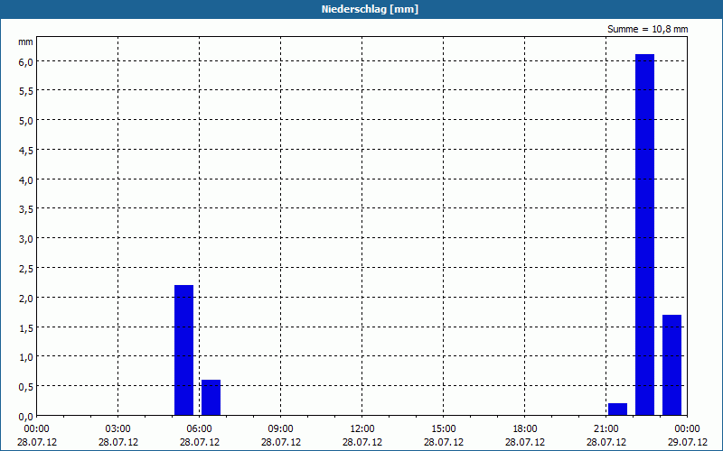Click the 4,5 y-axis value
The image size is (723, 451).
(26, 151)
